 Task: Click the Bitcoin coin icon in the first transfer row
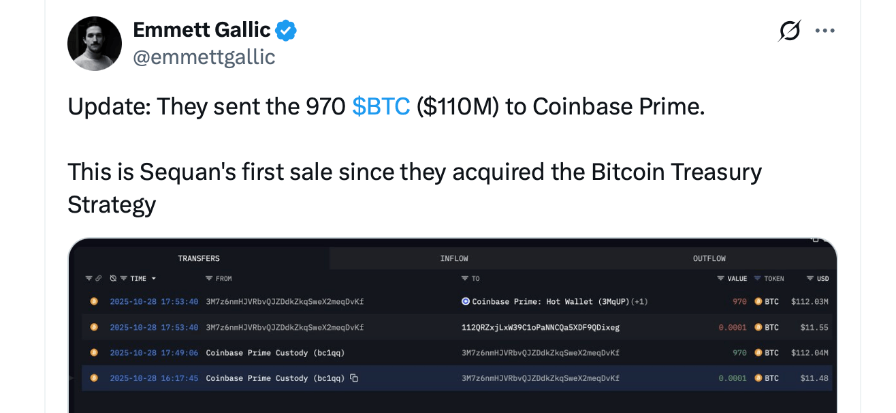point(94,301)
